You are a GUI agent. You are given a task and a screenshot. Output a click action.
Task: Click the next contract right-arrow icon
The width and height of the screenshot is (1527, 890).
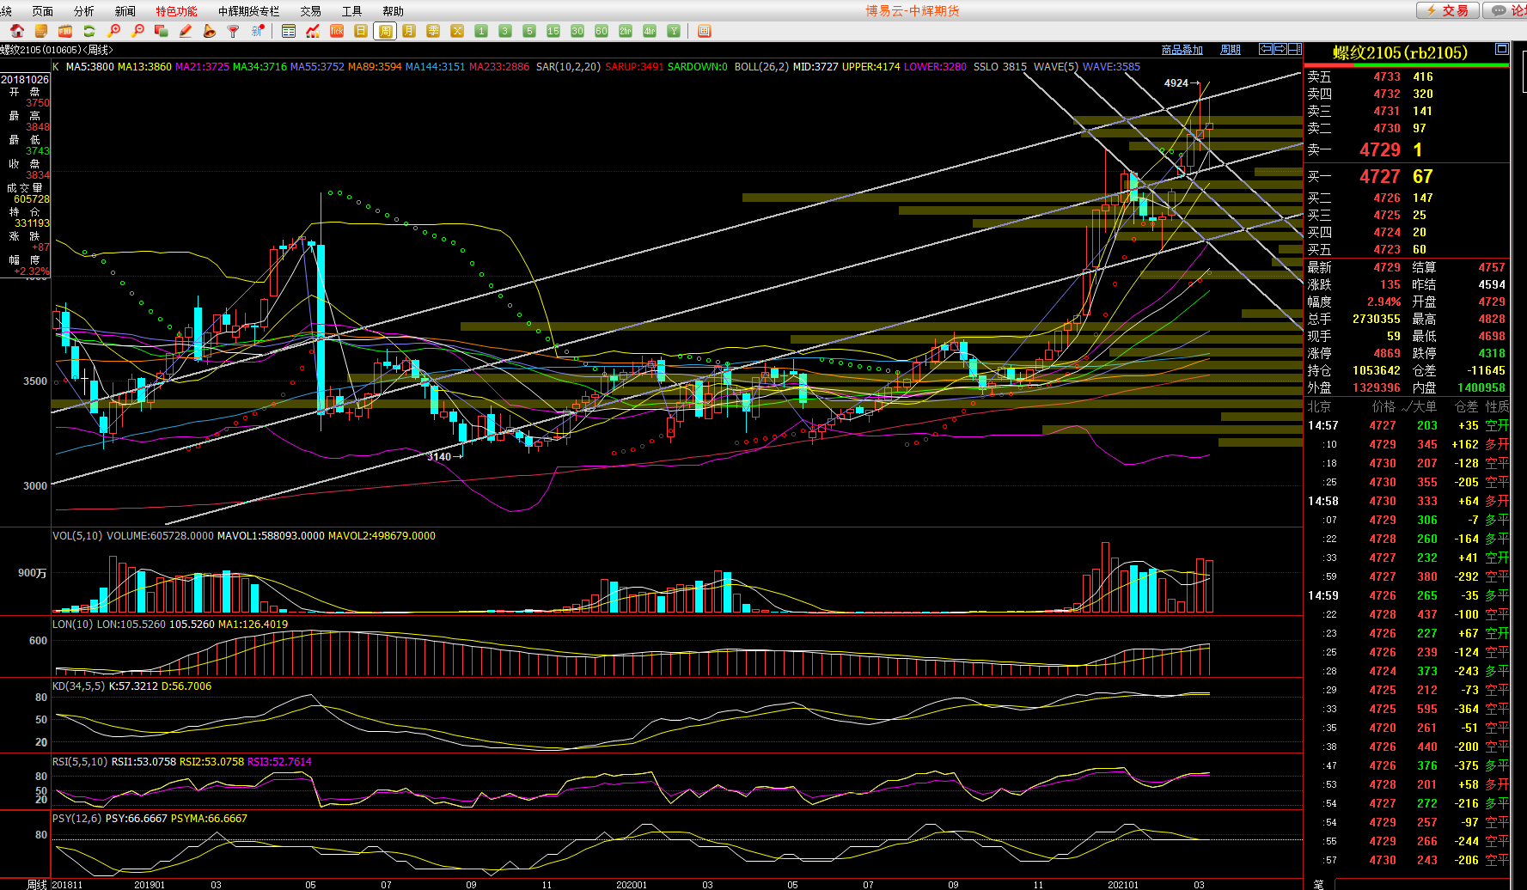[1280, 49]
